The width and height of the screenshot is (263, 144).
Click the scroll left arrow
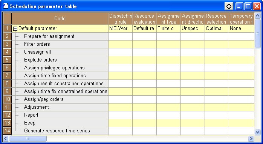(x=6, y=138)
